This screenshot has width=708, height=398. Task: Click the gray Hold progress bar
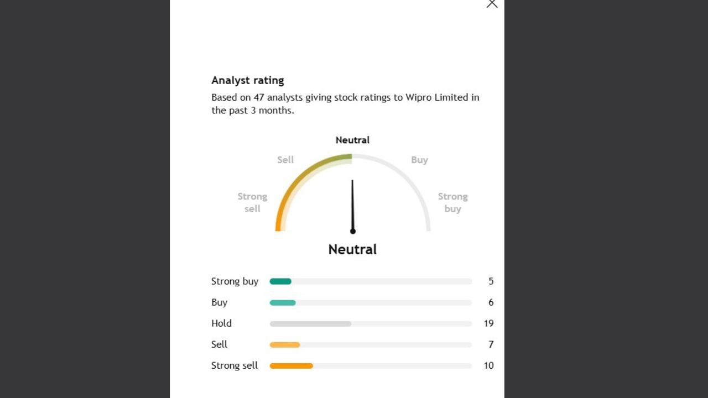(310, 323)
